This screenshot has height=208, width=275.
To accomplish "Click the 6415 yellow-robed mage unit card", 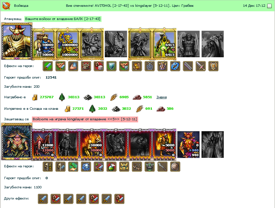I will click(164, 44).
